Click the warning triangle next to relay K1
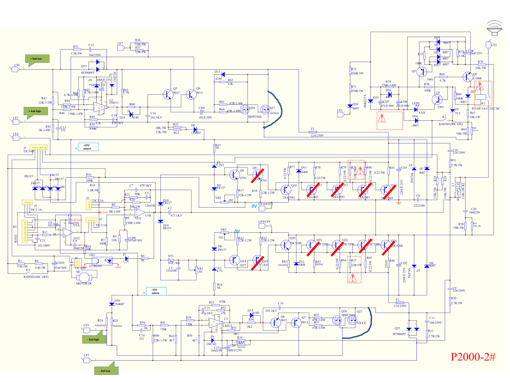 coord(479,86)
